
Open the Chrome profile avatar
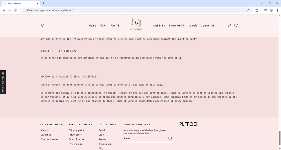[x=272, y=10]
